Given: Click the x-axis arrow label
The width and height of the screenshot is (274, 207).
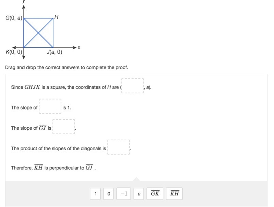Looking at the screenshot, I should click(x=79, y=48).
